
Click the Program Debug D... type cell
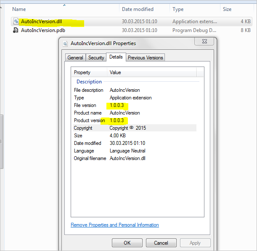coord(194,30)
